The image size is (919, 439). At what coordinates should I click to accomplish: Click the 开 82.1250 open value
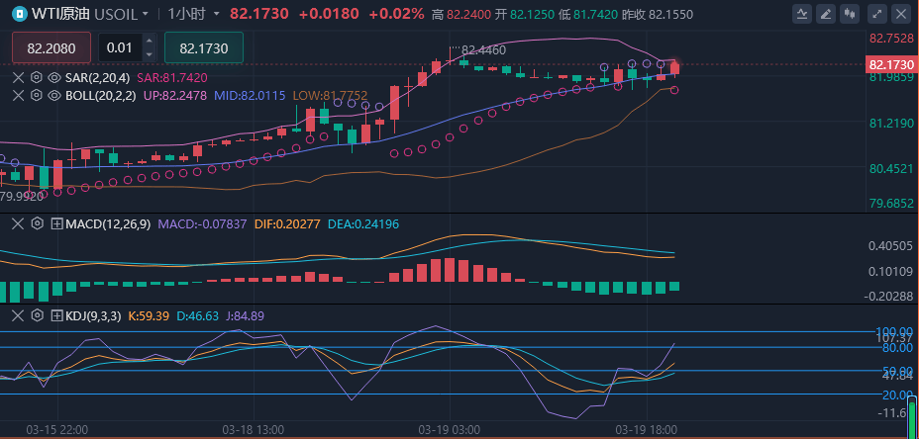[x=525, y=14]
